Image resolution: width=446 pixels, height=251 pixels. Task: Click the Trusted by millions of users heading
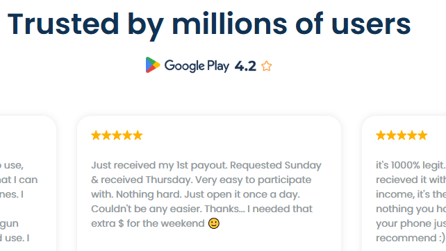(x=209, y=25)
